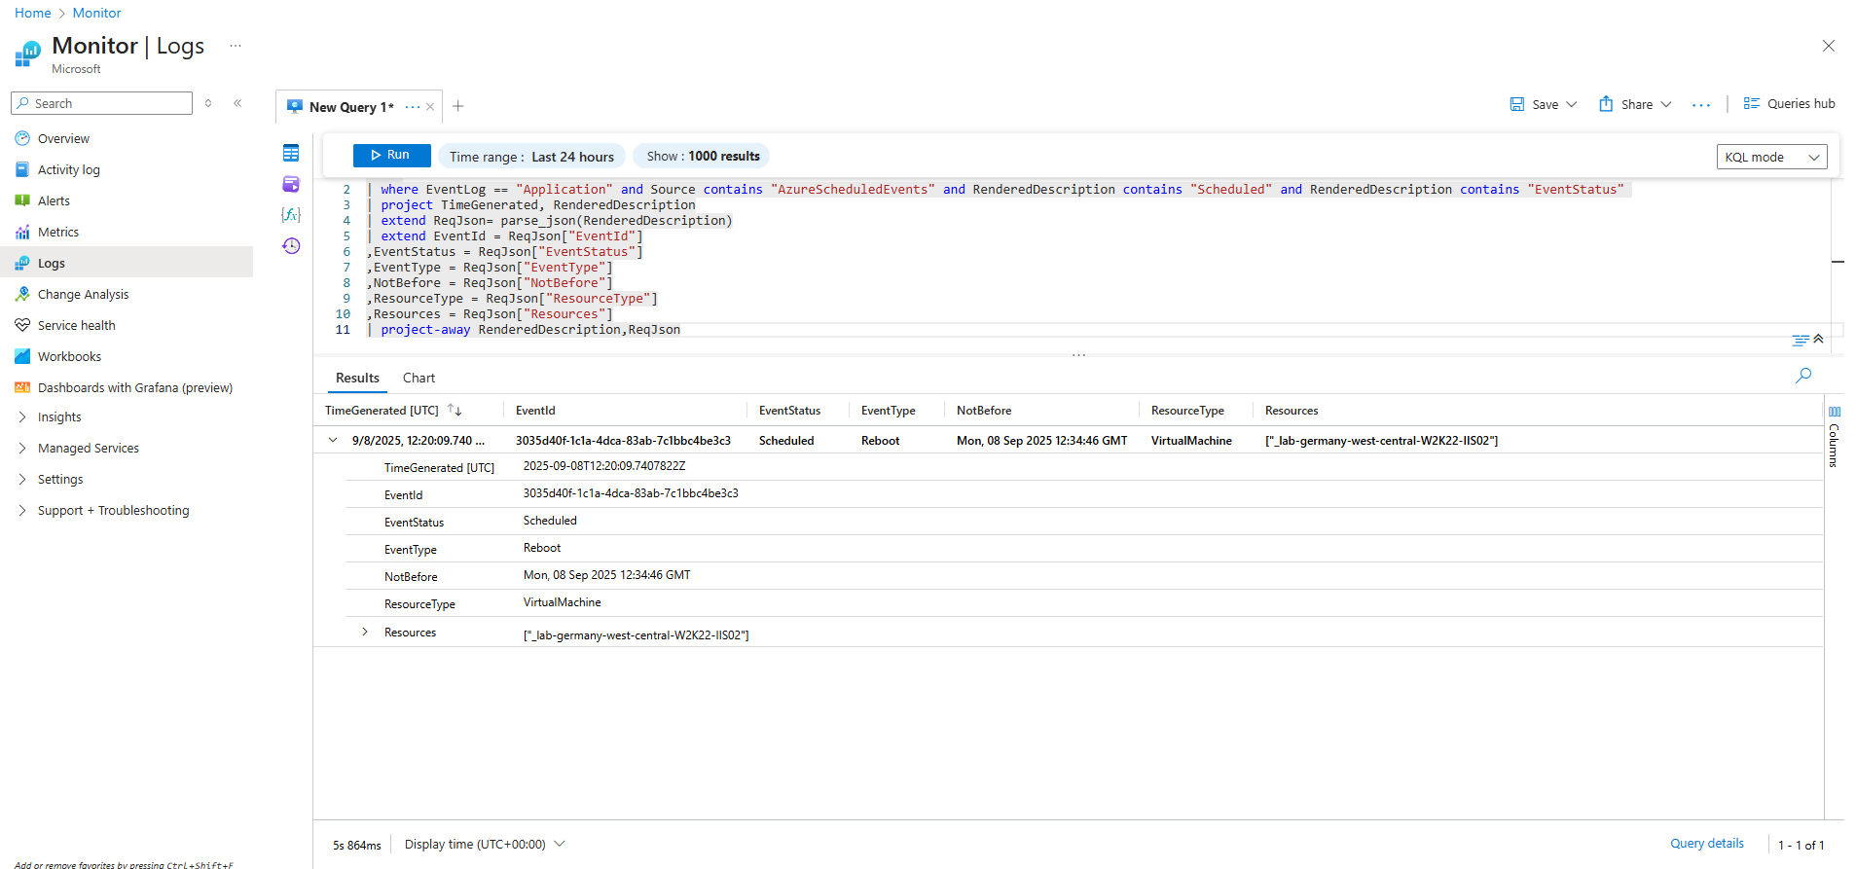Click the EventId column header
This screenshot has width=1856, height=869.
click(x=535, y=411)
